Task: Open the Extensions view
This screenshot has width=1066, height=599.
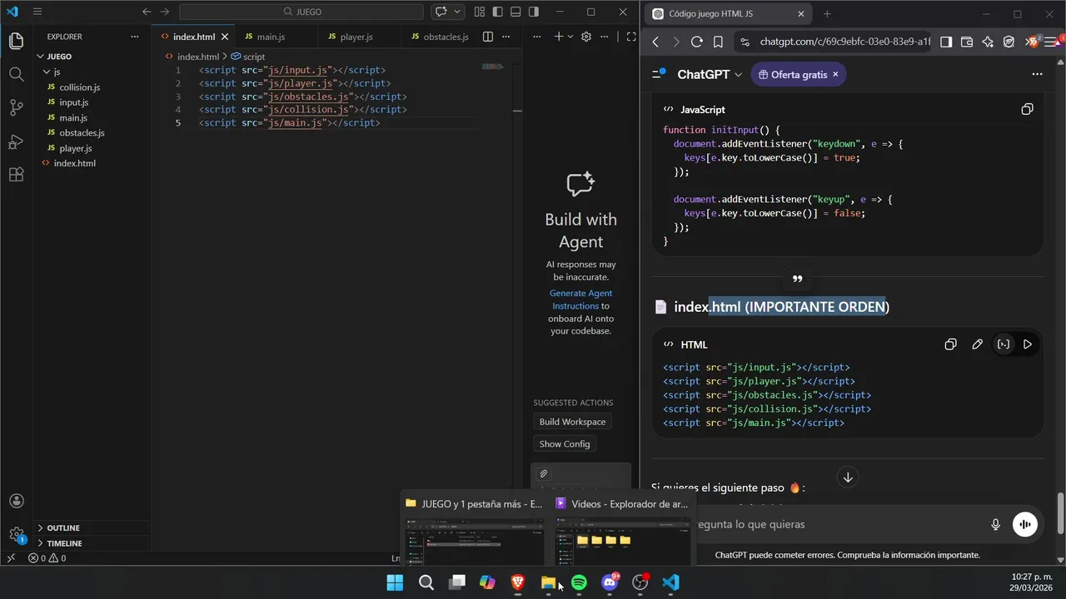Action: click(16, 175)
